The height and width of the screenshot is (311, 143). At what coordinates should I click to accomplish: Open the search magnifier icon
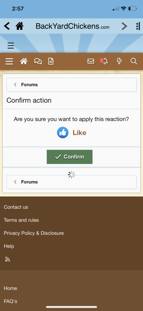(134, 61)
